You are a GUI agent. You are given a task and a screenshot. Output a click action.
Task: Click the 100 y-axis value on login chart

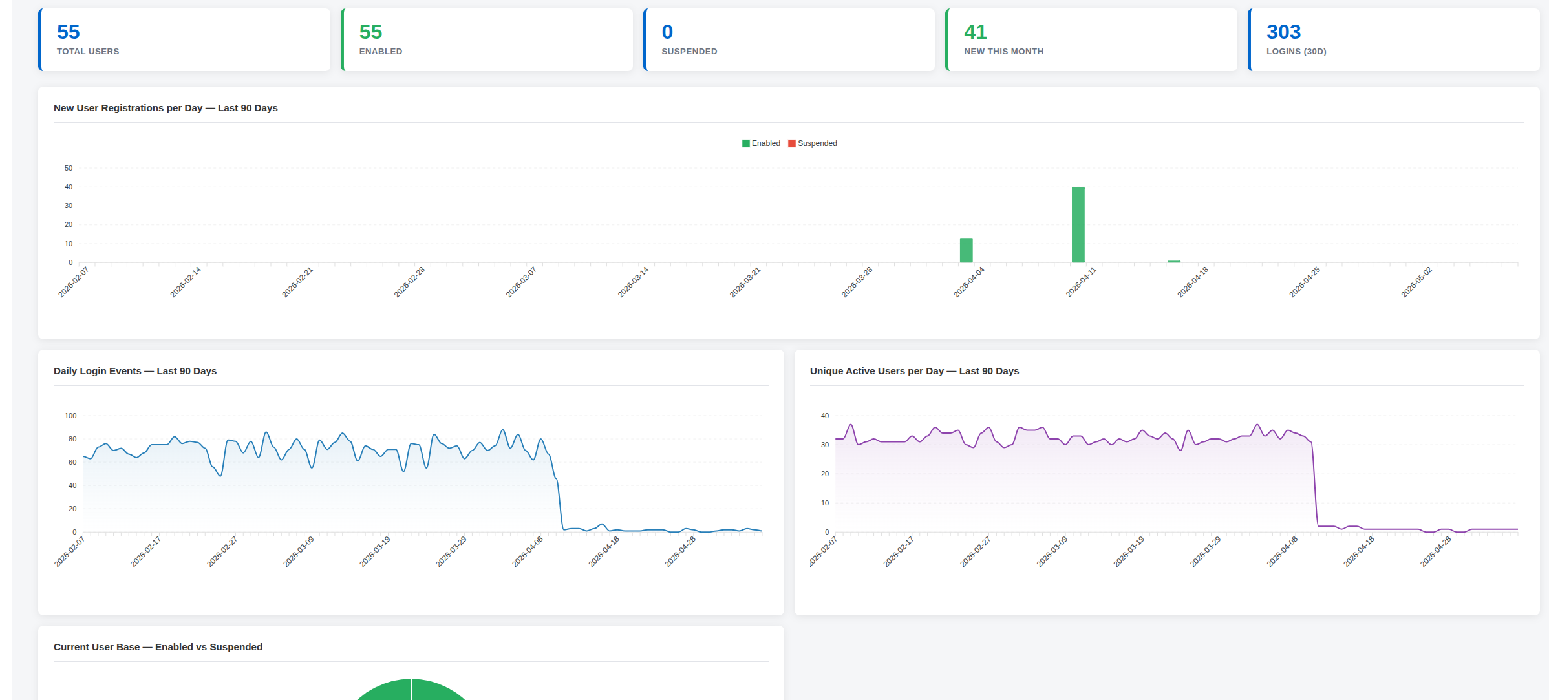[x=70, y=416]
